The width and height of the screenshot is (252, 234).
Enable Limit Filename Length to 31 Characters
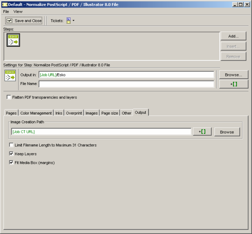11,145
